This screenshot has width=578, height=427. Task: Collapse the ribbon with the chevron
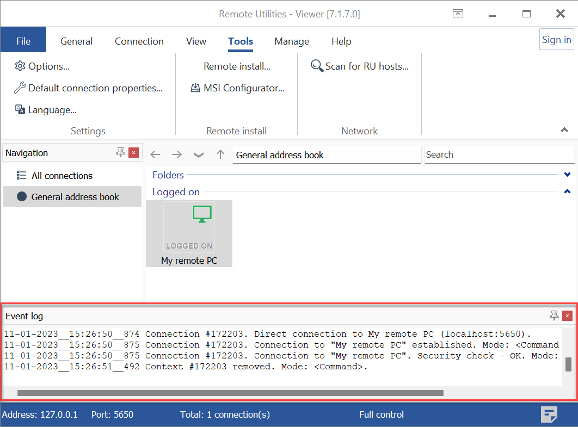click(564, 130)
